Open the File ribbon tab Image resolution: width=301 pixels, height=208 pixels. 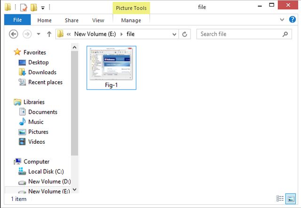17,20
